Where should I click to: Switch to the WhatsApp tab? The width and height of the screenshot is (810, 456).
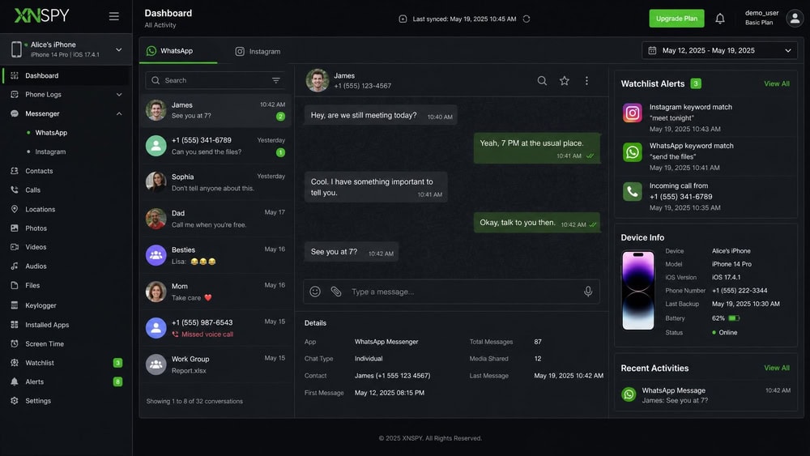pyautogui.click(x=177, y=50)
